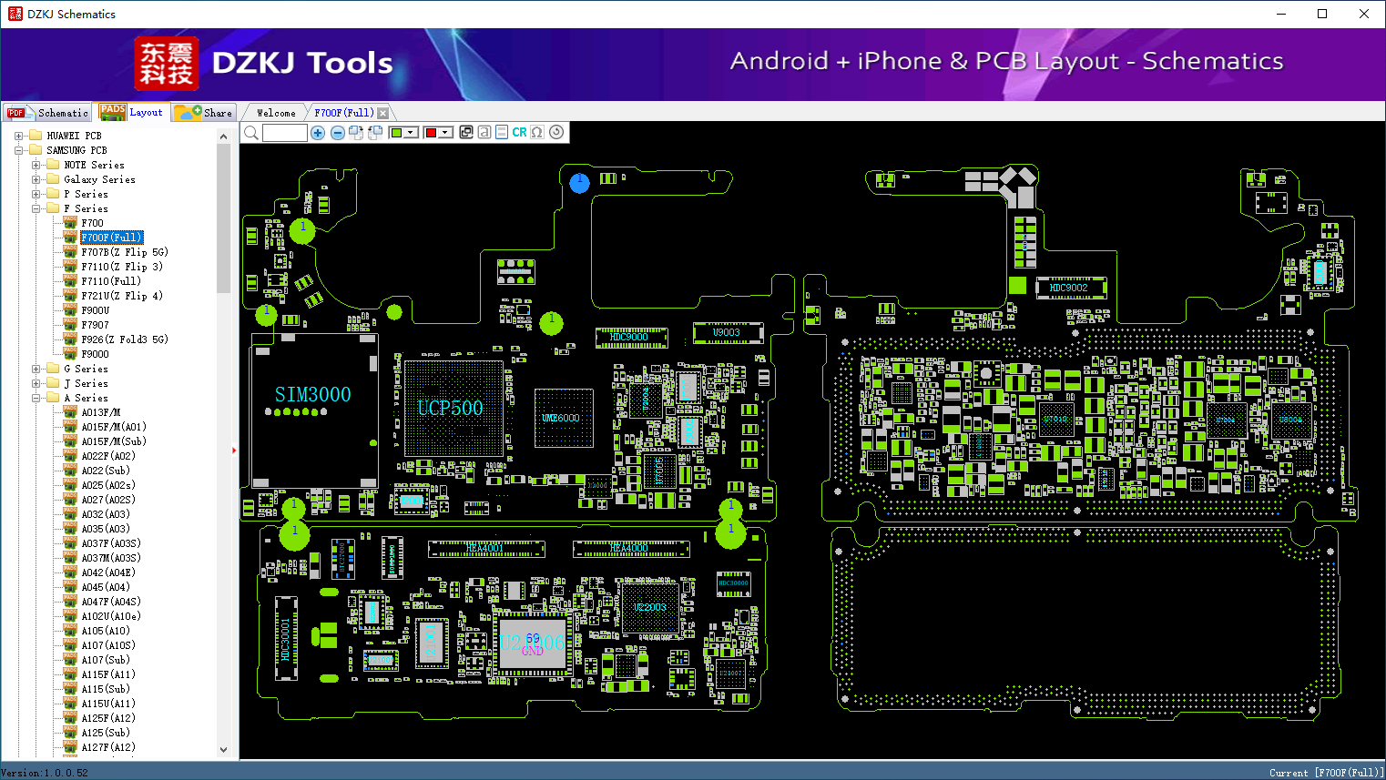
Task: Click the F707B(Z Flip 5G) PADS icon
Action: click(x=70, y=252)
